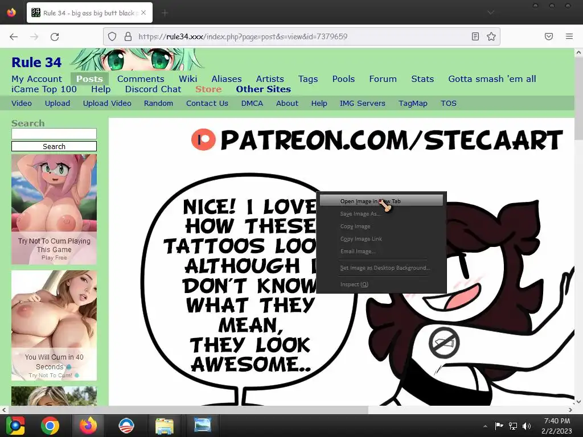The width and height of the screenshot is (583, 437).
Task: Open the tracking protection shield icon
Action: [112, 36]
